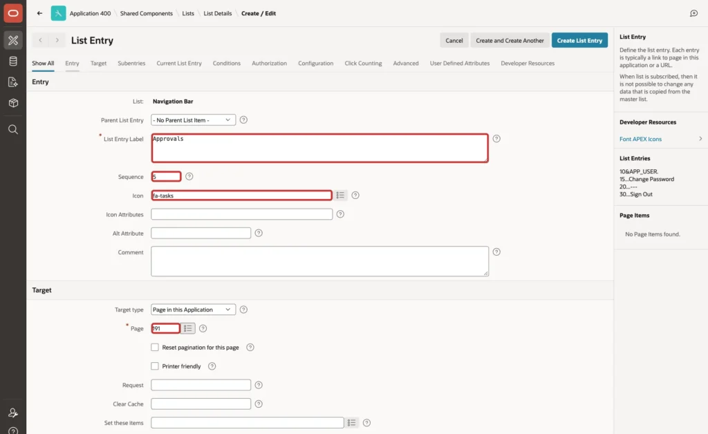Go to previous list entry arrow
Screen dimensions: 708x434
pyautogui.click(x=40, y=40)
